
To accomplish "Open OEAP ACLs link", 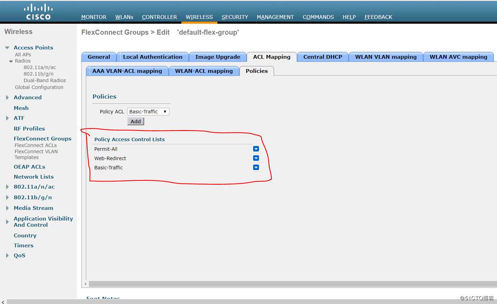I will (x=29, y=167).
